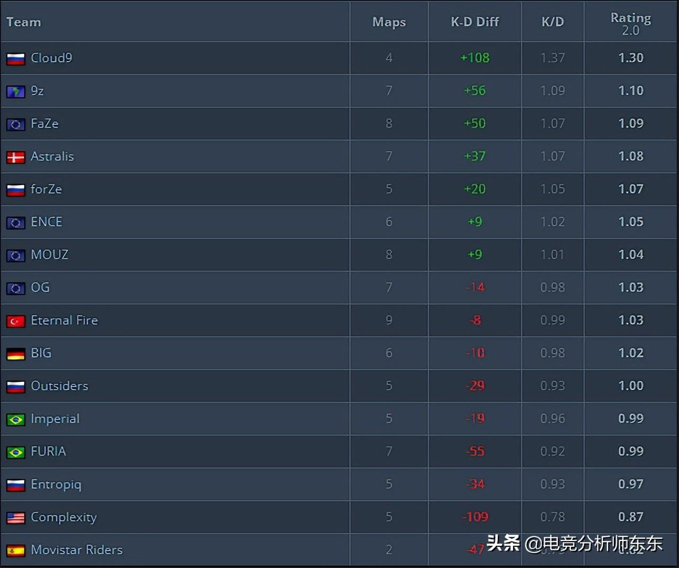This screenshot has width=679, height=568.
Task: Click Complexity's 0.78 K/D value
Action: 552,517
